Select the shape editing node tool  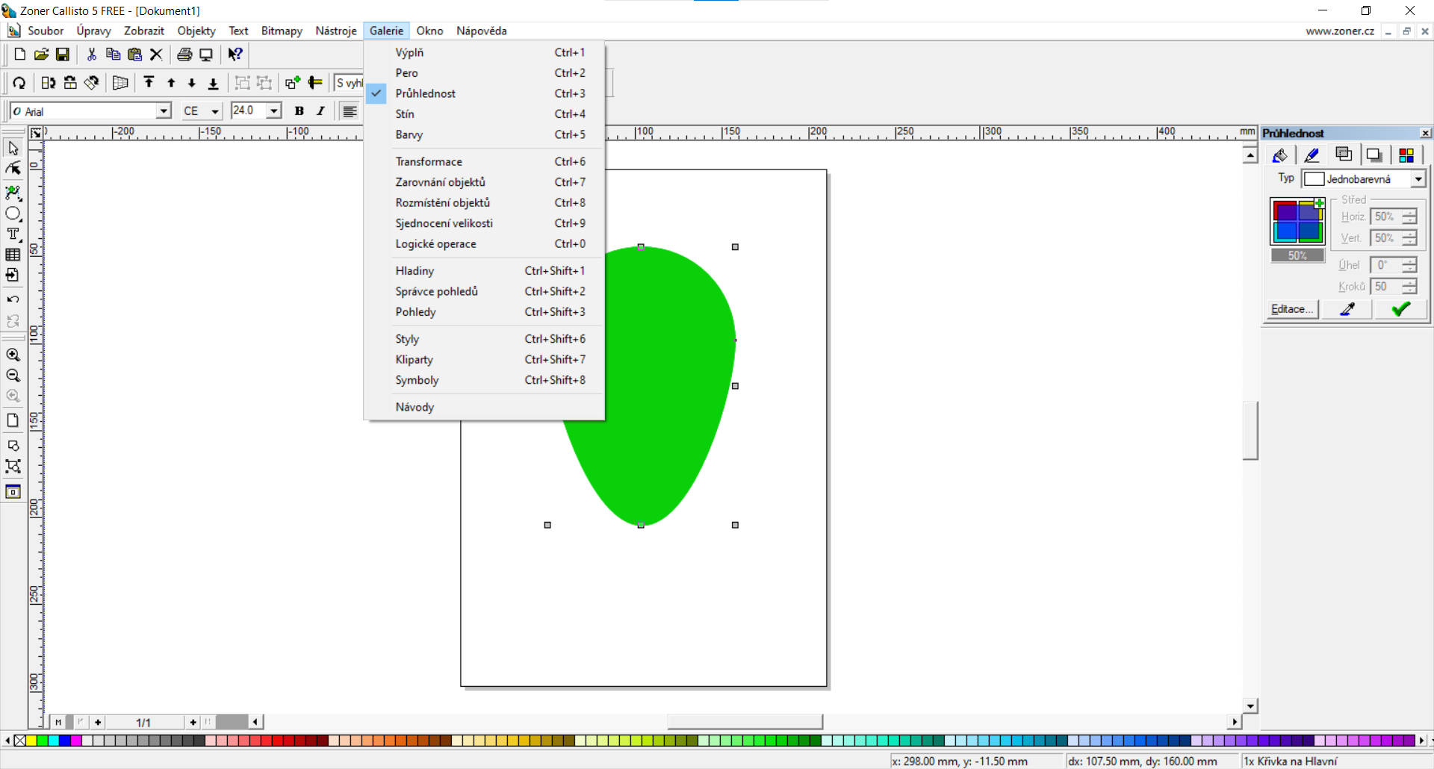click(13, 169)
